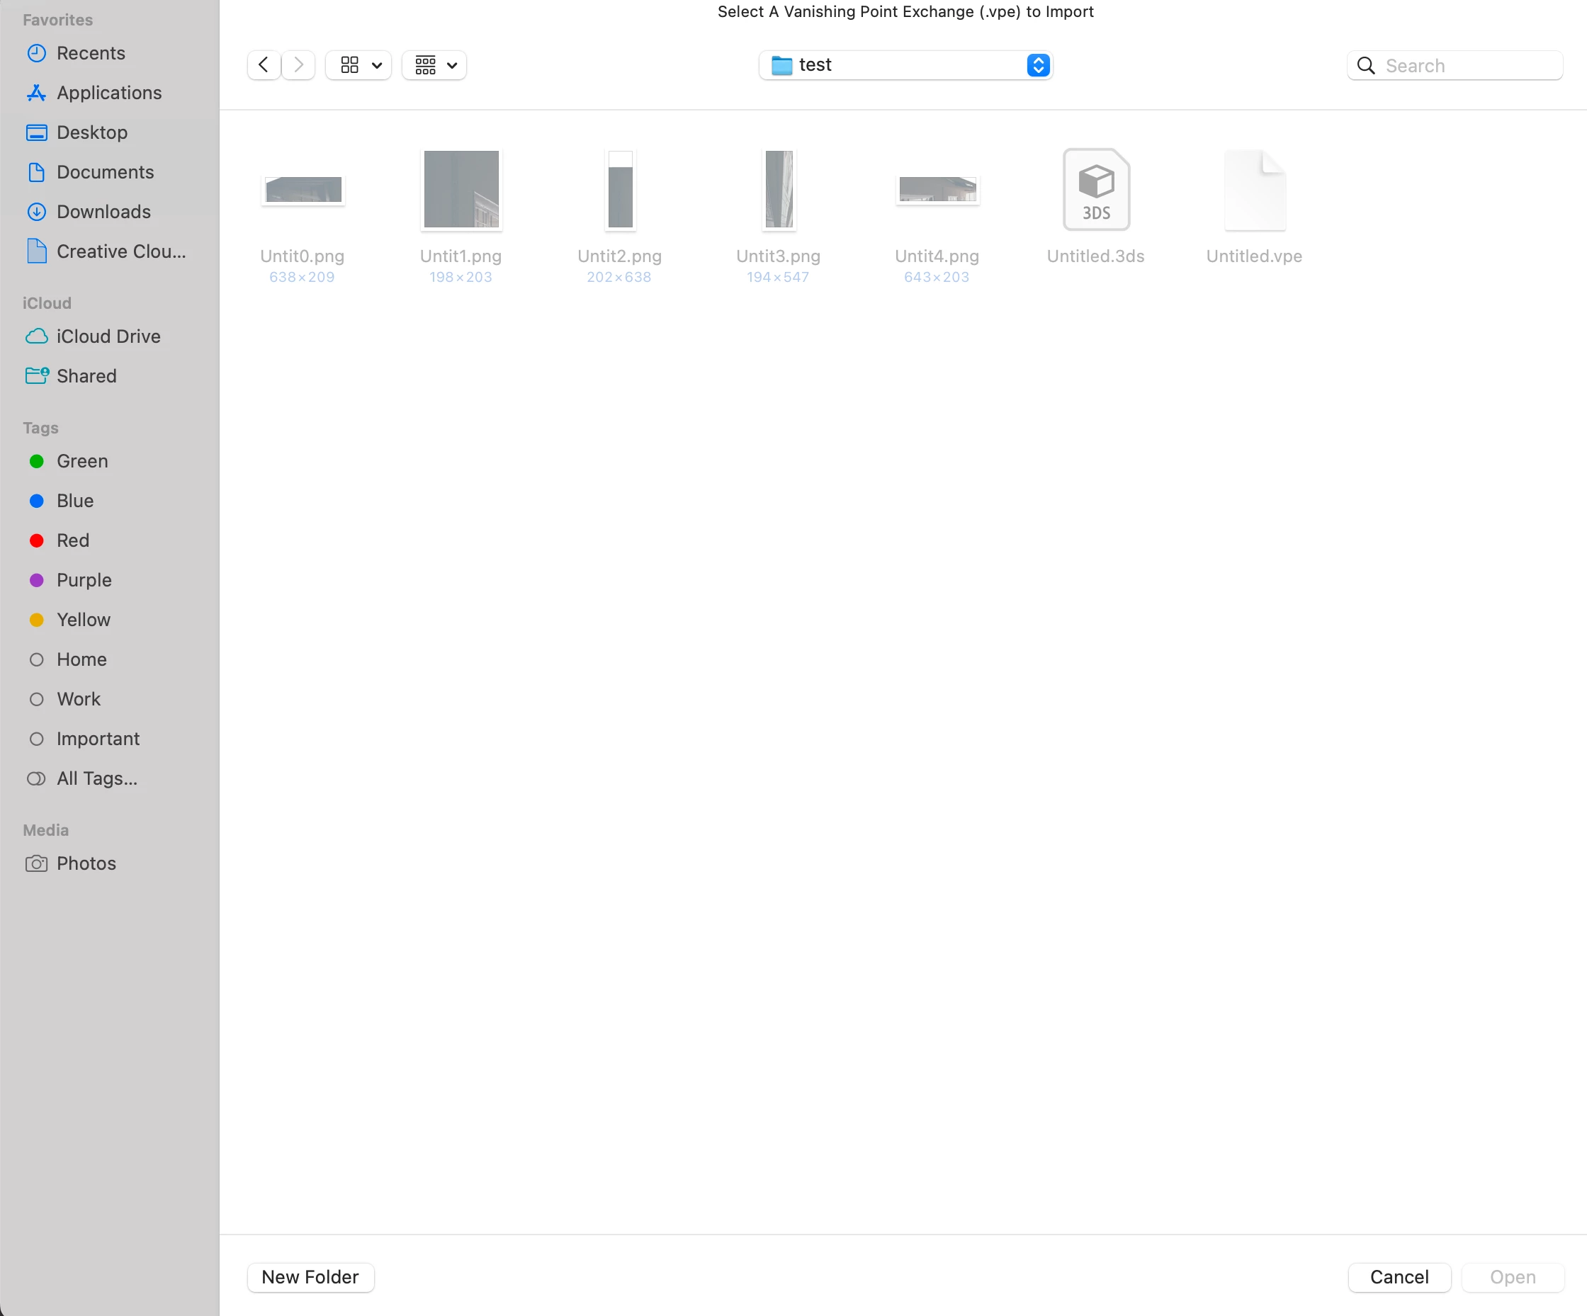Viewport: 1587px width, 1316px height.
Task: Select Desktop in Favorites sidebar
Action: [x=91, y=132]
